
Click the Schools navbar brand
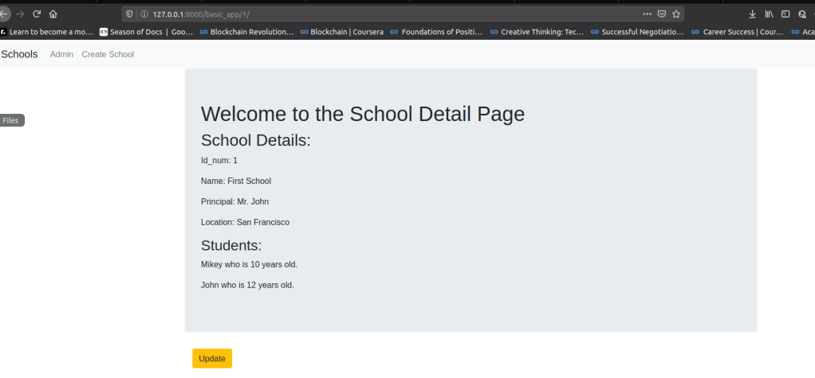click(19, 54)
